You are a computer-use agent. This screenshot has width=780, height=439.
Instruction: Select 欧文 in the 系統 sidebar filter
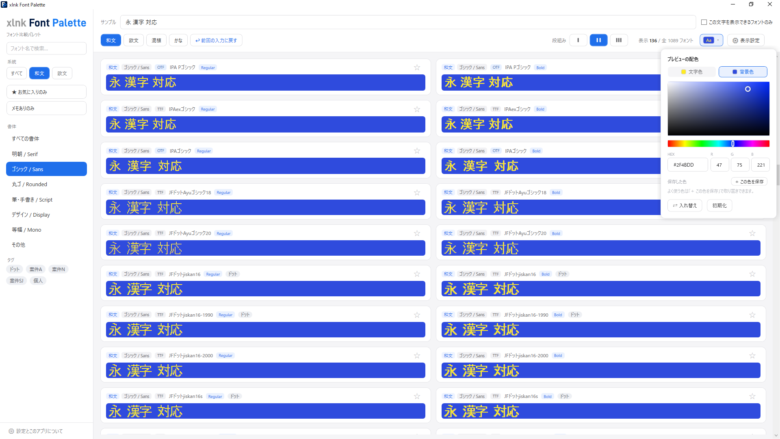(62, 74)
